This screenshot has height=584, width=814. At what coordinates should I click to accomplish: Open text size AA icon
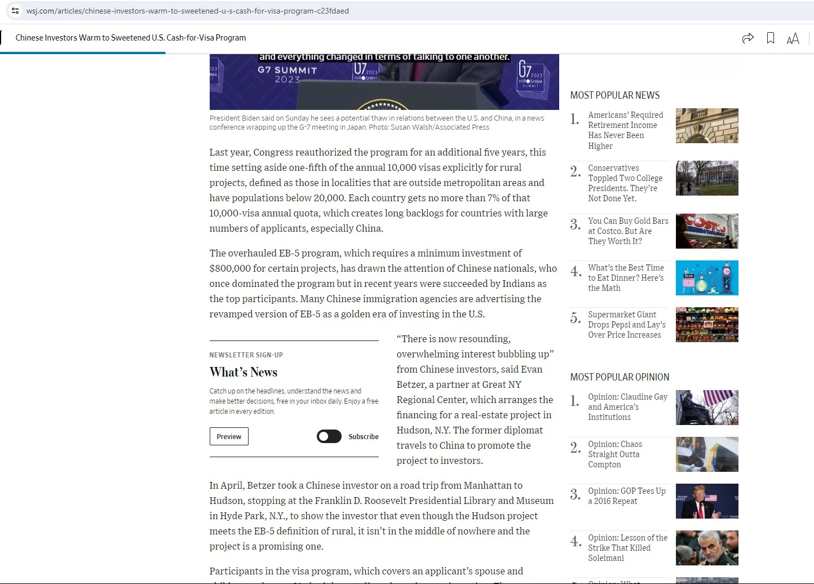pyautogui.click(x=793, y=38)
